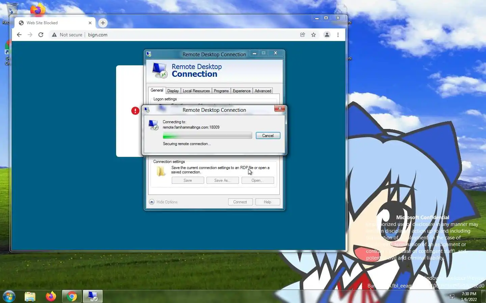Open the Local Resources tab
486x303 pixels.
(x=196, y=91)
